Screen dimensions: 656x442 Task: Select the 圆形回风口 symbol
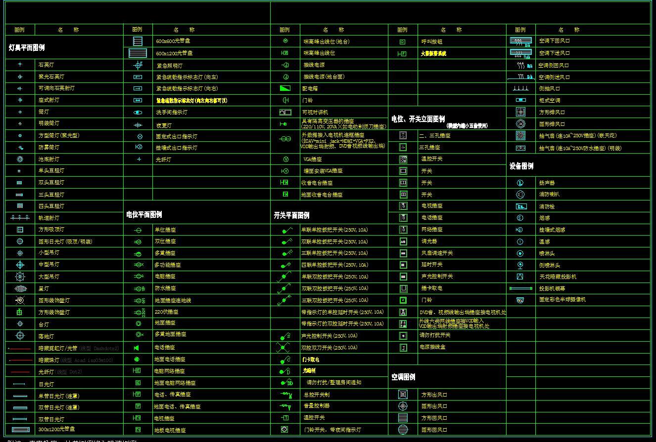click(403, 430)
